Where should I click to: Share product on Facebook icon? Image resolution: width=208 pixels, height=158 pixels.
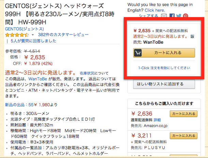click(172, 16)
